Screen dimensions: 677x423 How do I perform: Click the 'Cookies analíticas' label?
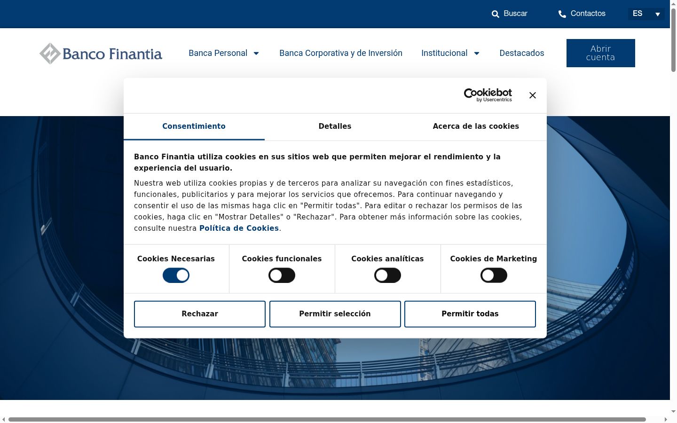[x=387, y=259]
